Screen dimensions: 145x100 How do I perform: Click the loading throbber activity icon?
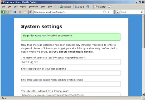(x=55, y=7)
